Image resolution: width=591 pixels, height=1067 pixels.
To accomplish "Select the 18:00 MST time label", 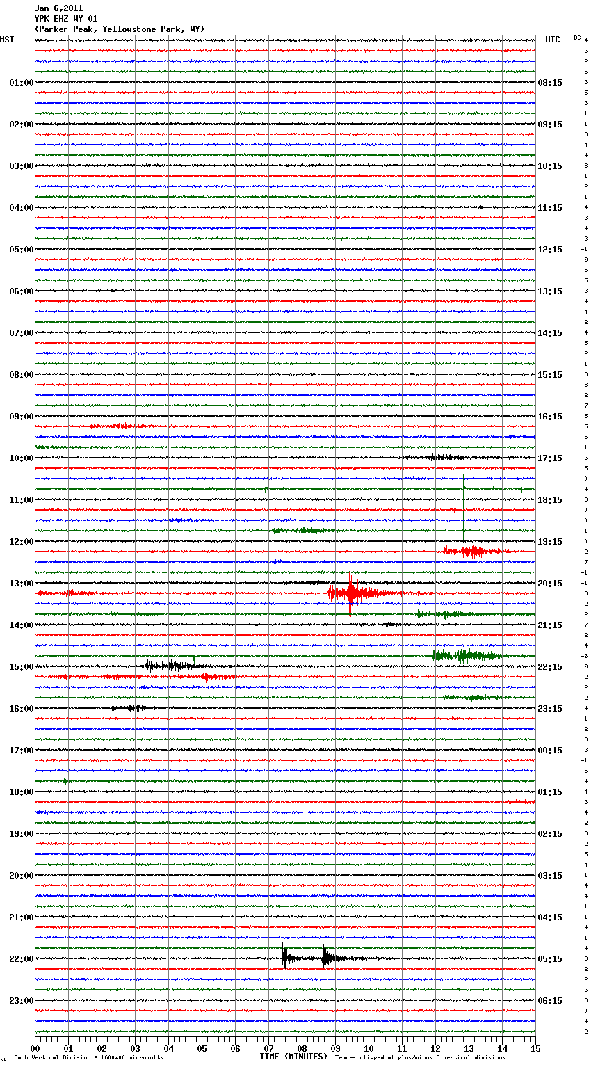I will click(x=21, y=792).
